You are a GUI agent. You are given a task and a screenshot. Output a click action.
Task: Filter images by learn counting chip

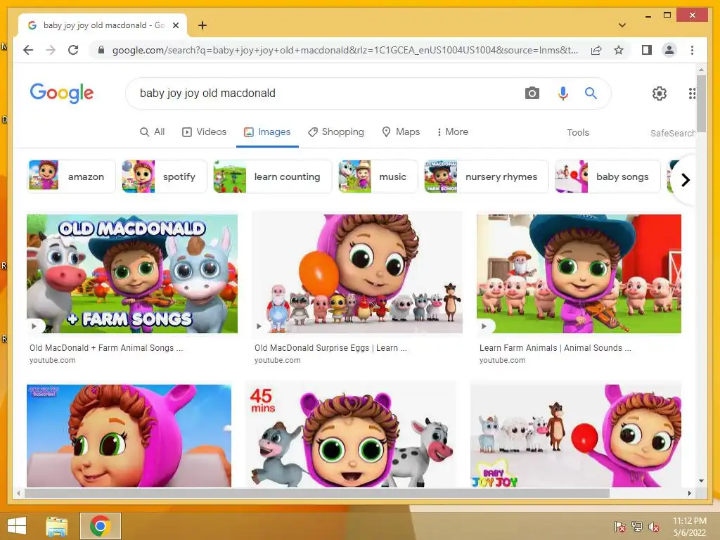click(272, 176)
